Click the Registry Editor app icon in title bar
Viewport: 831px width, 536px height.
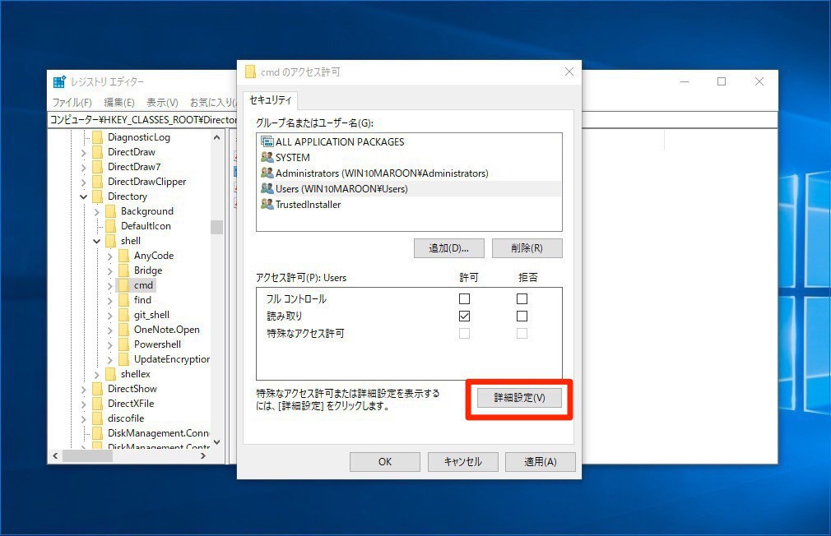tap(59, 81)
